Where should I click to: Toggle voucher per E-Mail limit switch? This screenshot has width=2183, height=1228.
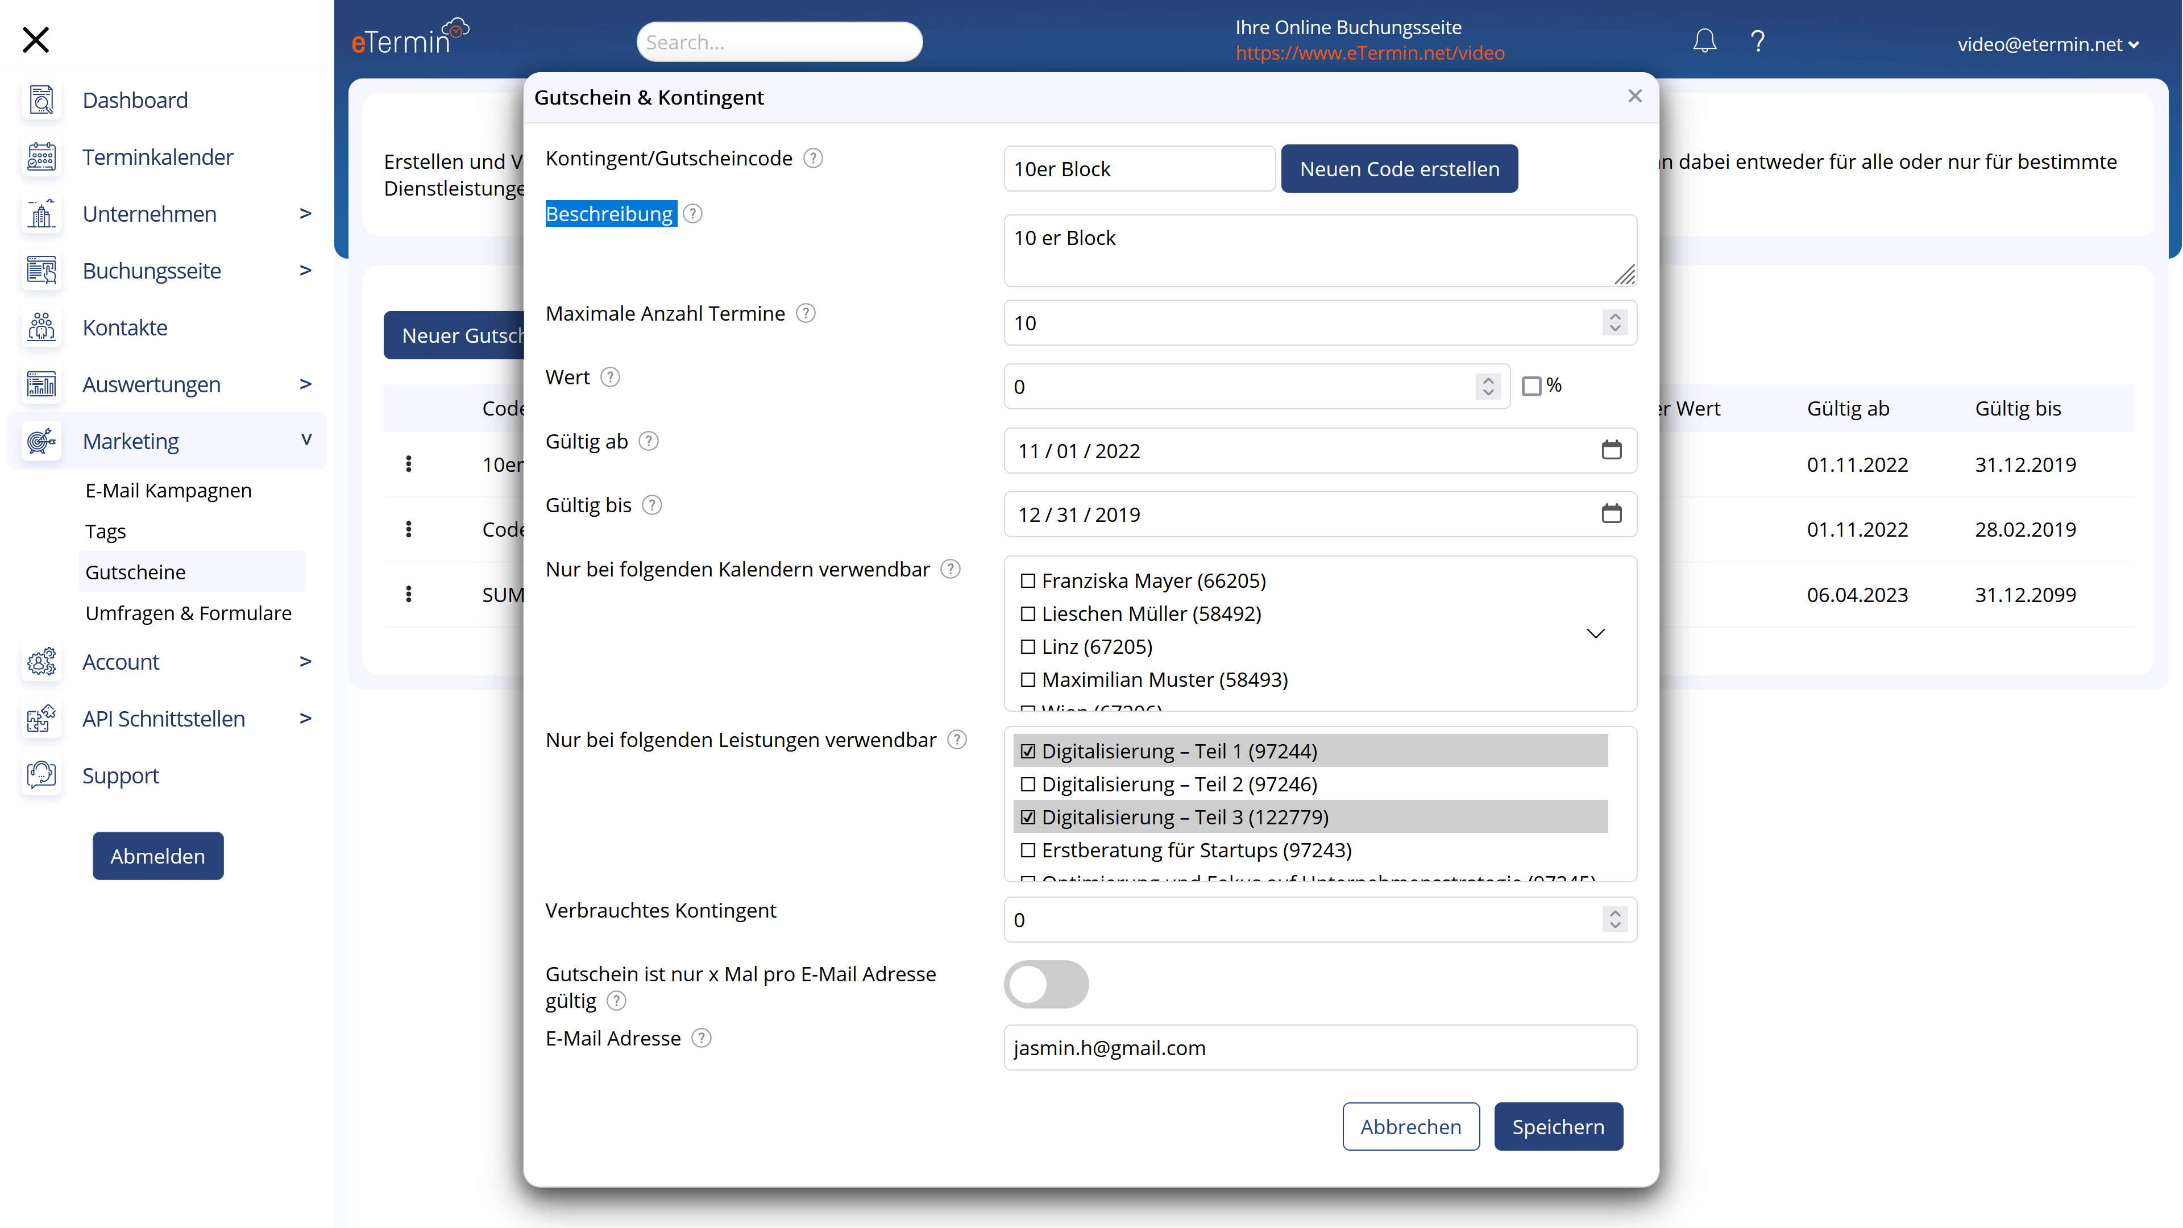(1047, 985)
